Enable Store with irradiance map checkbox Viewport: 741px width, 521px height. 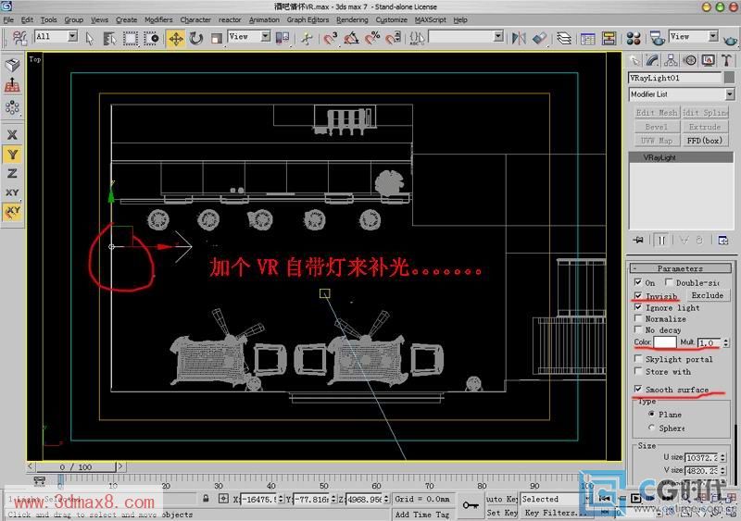click(x=638, y=371)
